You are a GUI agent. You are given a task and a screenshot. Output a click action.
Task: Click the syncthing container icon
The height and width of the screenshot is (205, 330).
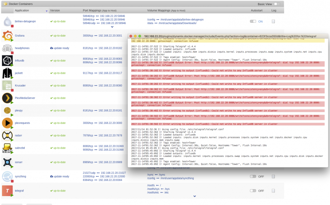pyautogui.click(x=7, y=177)
